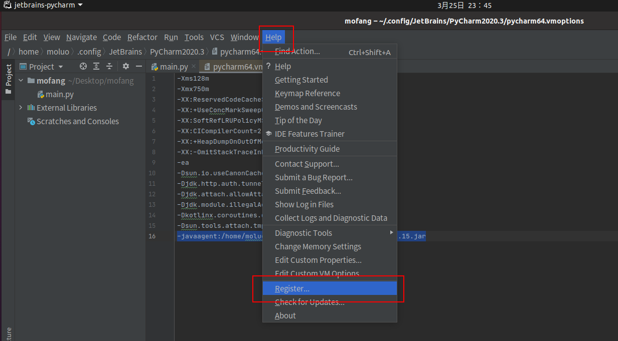Click the Collapse All icon in Project panel

point(109,67)
